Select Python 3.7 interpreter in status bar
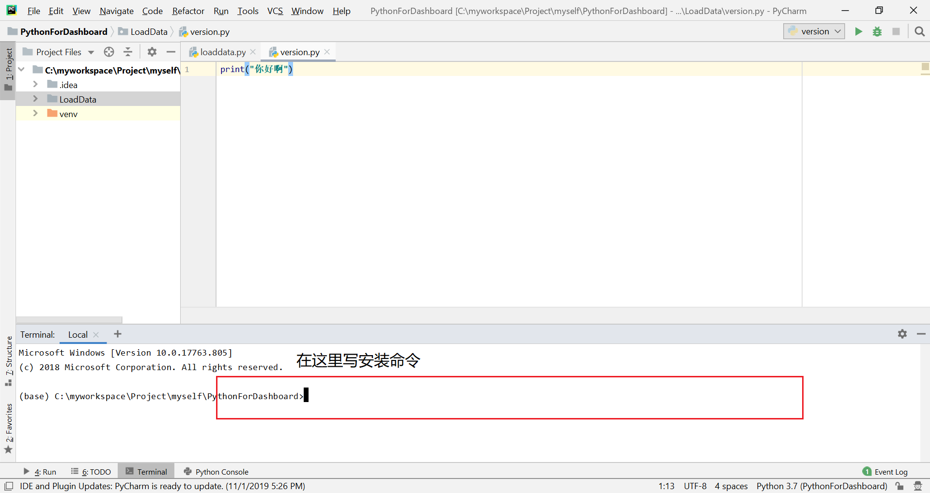This screenshot has width=930, height=493. [x=821, y=486]
